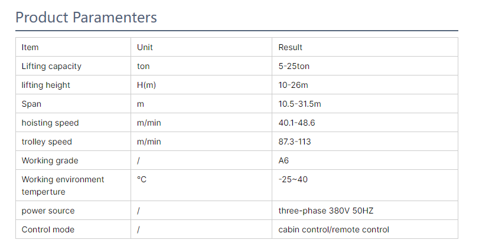Click the Result column header
This screenshot has width=479, height=243.
pyautogui.click(x=291, y=47)
